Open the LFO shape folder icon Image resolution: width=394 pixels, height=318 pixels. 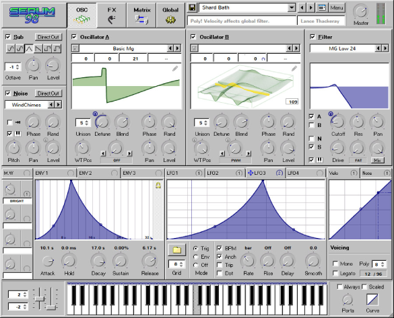pos(177,250)
